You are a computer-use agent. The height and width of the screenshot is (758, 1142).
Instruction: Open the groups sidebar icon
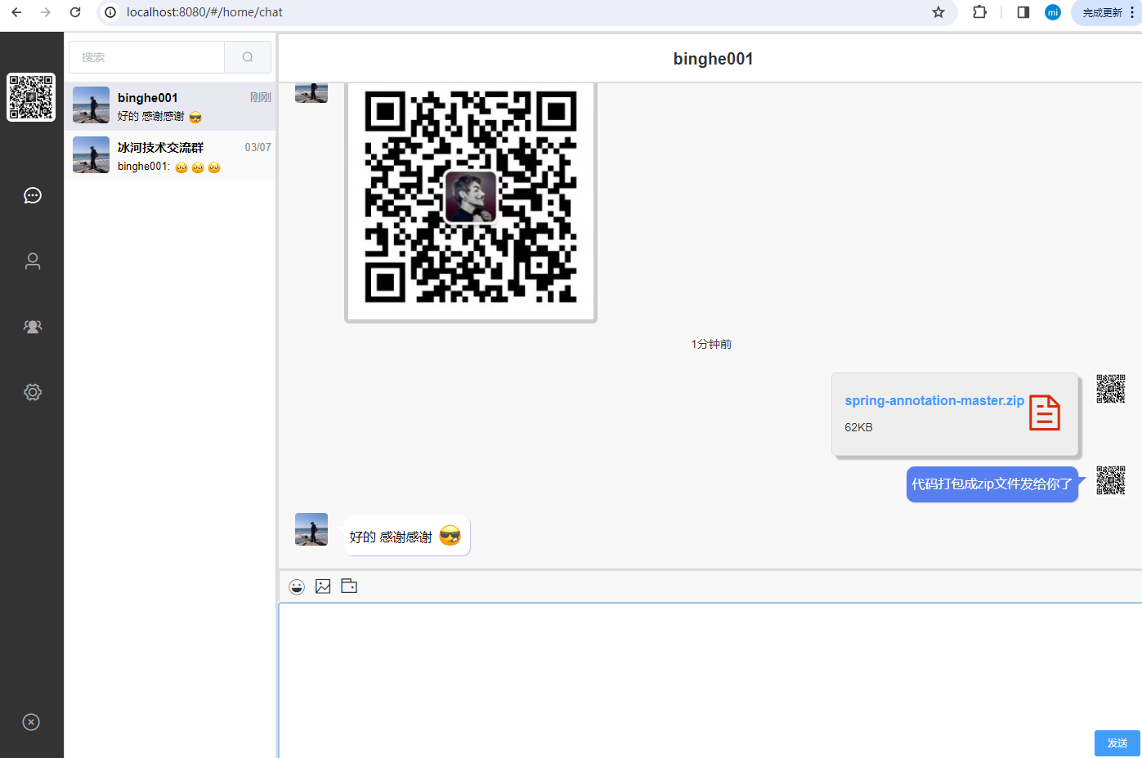click(33, 327)
